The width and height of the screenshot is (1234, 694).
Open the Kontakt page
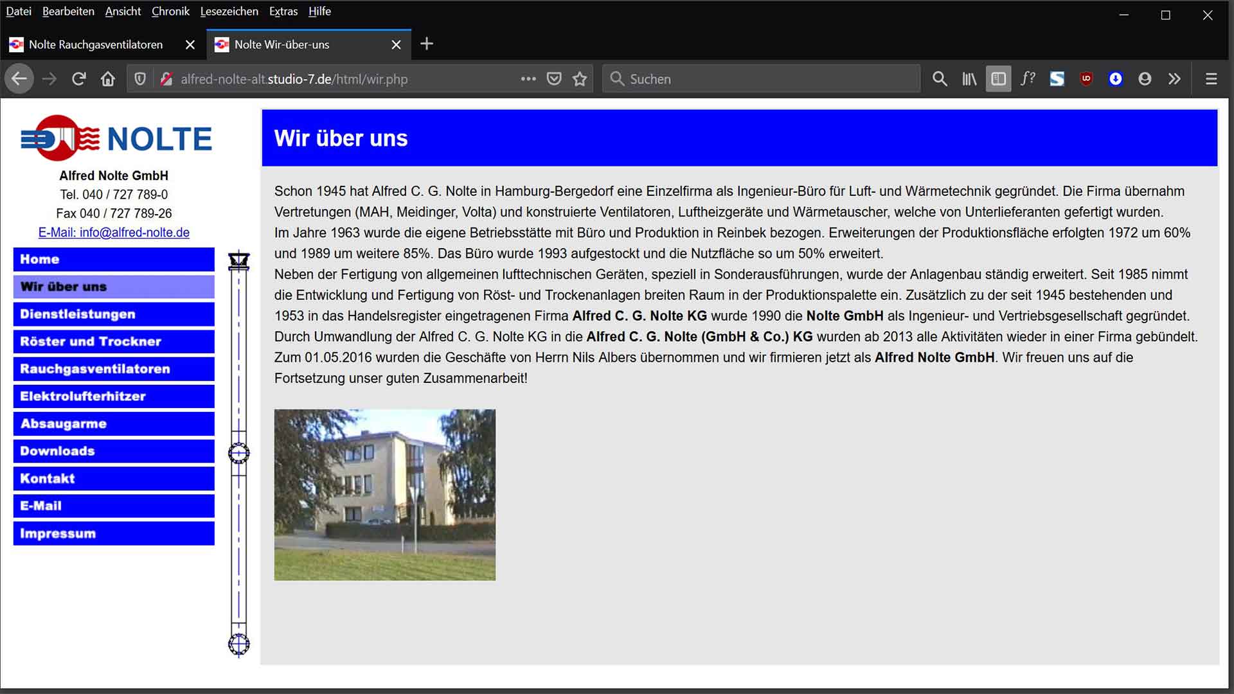[x=114, y=479]
